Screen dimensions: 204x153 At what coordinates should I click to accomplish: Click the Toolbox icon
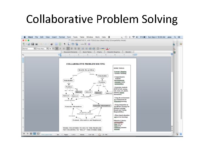tap(73, 44)
